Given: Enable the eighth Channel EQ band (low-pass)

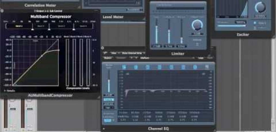Looking at the screenshot, I should coord(207,67).
